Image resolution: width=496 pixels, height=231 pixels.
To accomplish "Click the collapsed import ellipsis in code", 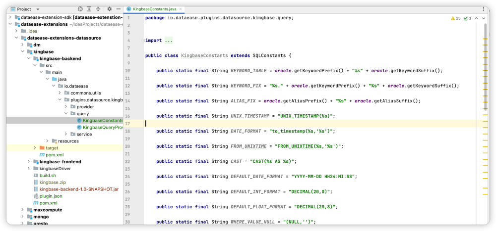I will point(169,41).
